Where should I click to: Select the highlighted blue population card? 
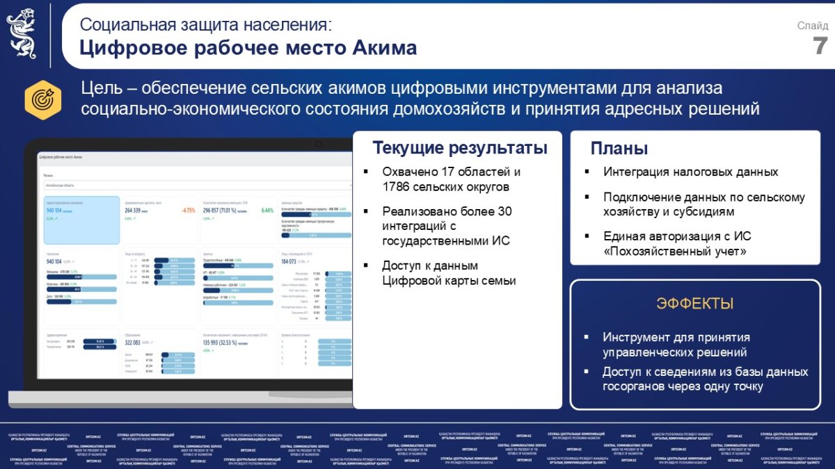pyautogui.click(x=81, y=220)
